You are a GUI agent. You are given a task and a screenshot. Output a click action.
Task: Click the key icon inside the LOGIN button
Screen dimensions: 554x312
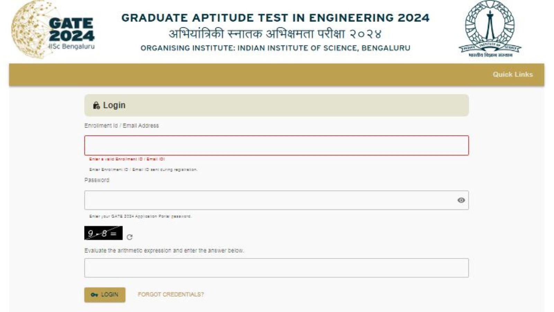tap(94, 295)
